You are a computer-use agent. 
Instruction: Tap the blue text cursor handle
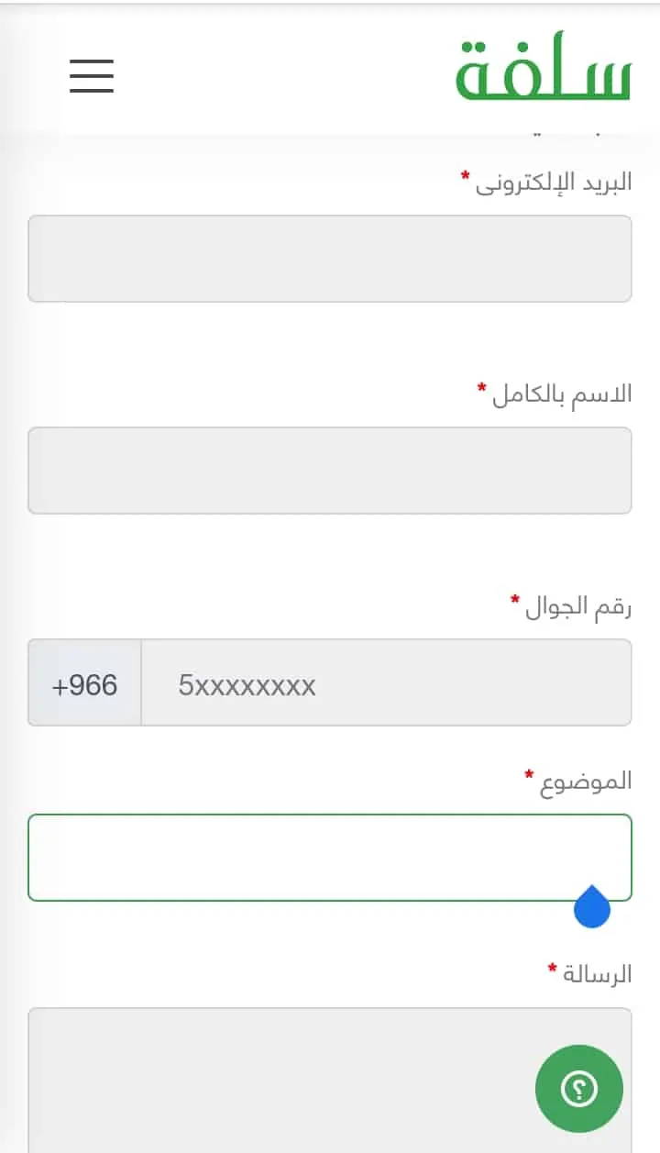[x=592, y=906]
